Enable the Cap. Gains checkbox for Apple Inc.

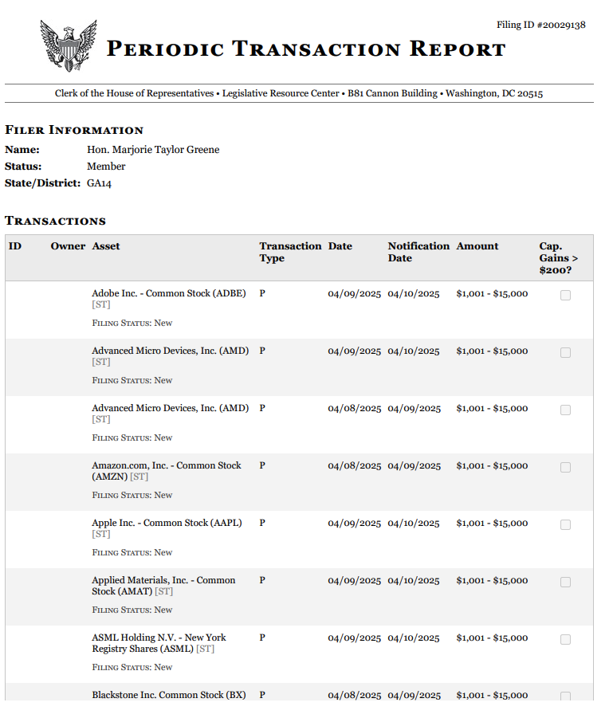pos(565,524)
